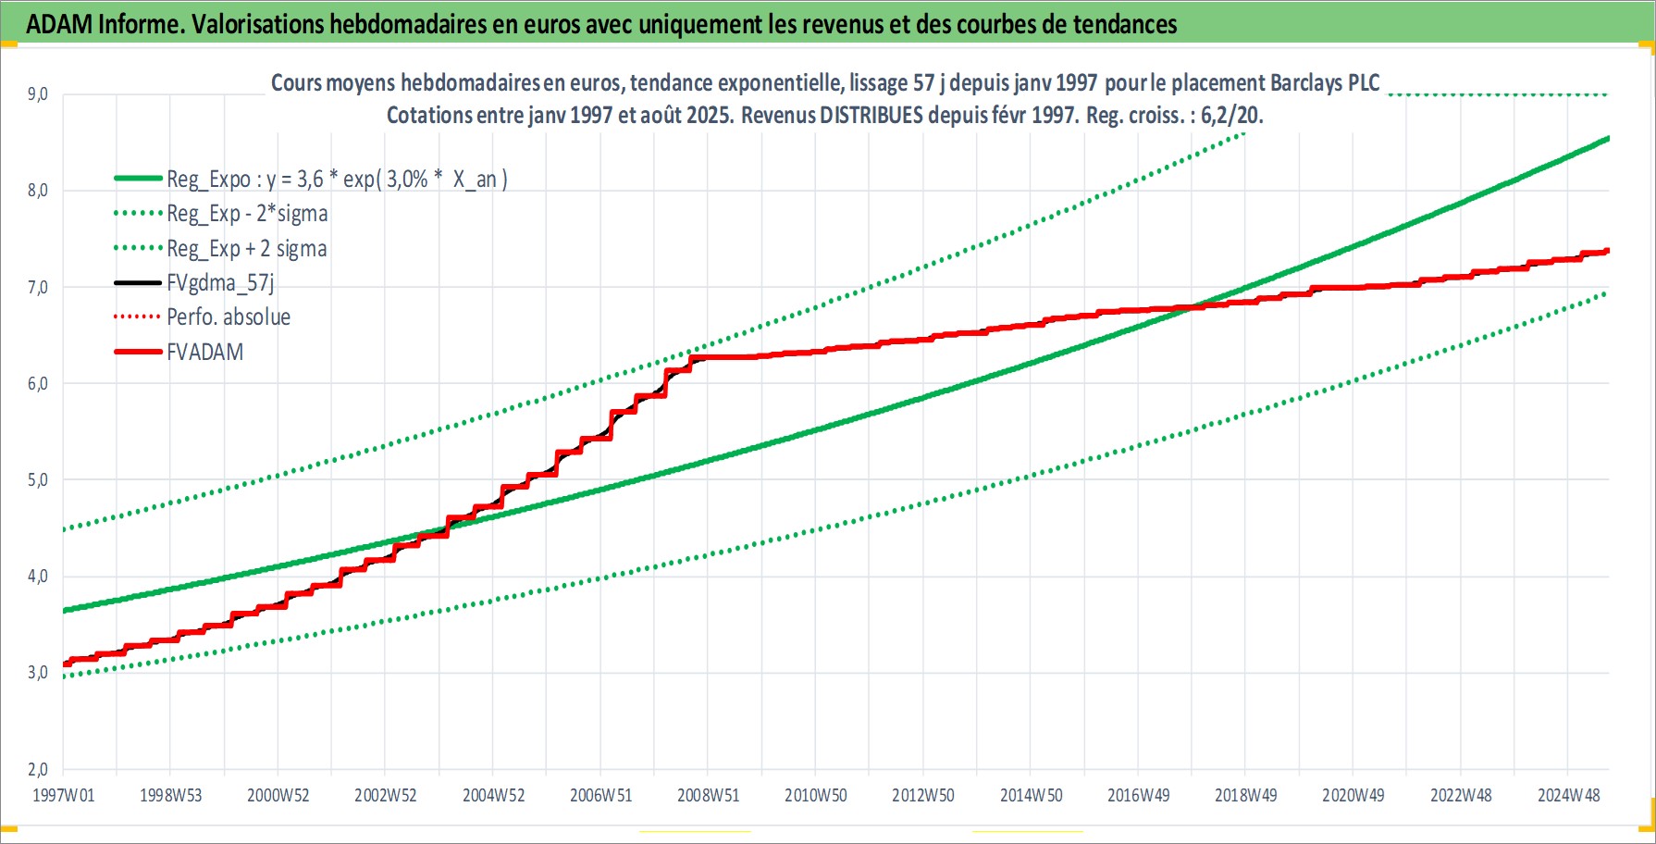Viewport: 1656px width, 844px height.
Task: Click the black line swatch for FVgdma_57j
Action: tap(138, 282)
